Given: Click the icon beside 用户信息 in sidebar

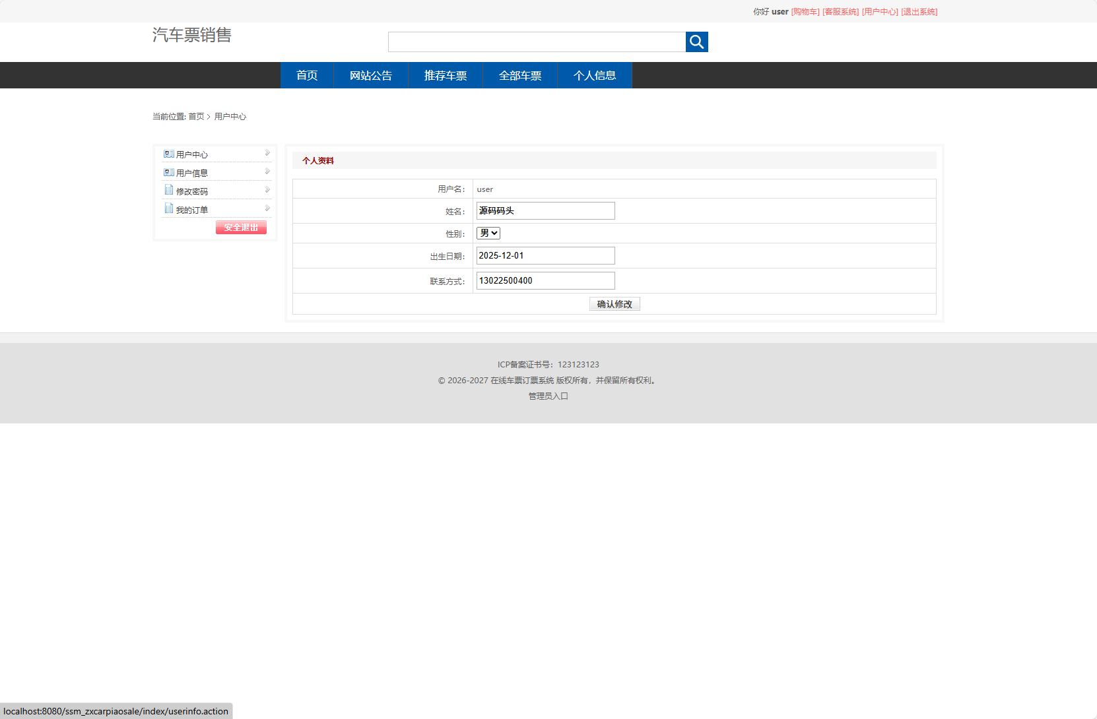Looking at the screenshot, I should coord(169,173).
